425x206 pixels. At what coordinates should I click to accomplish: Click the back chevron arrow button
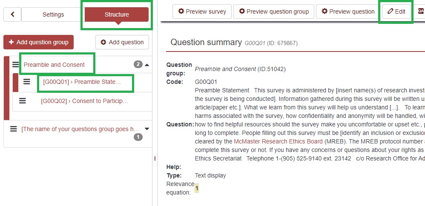(x=12, y=14)
